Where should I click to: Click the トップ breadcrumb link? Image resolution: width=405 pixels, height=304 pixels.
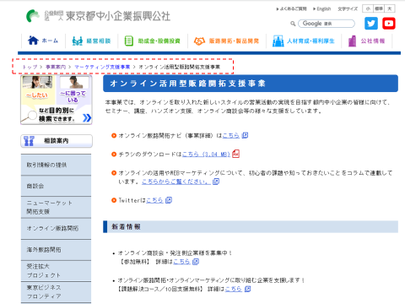point(30,67)
